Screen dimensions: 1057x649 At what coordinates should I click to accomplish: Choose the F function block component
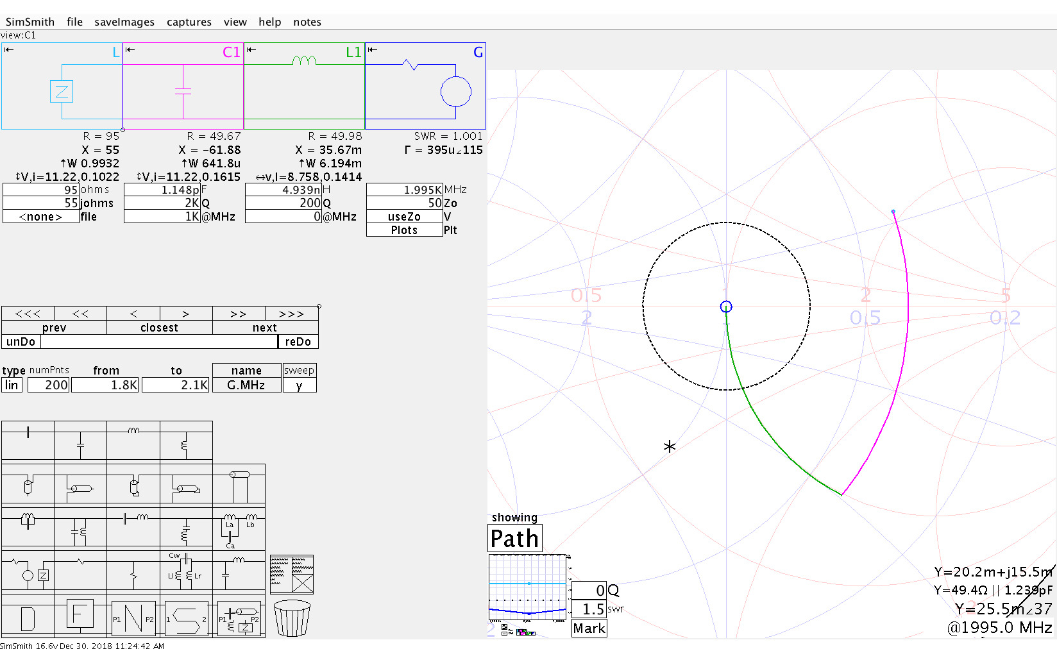[x=80, y=617]
